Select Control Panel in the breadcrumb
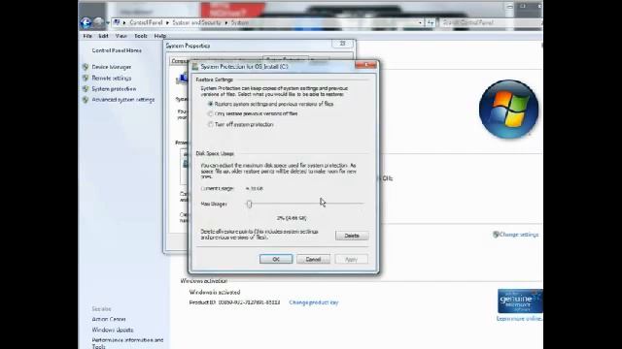The image size is (622, 349). tap(146, 22)
